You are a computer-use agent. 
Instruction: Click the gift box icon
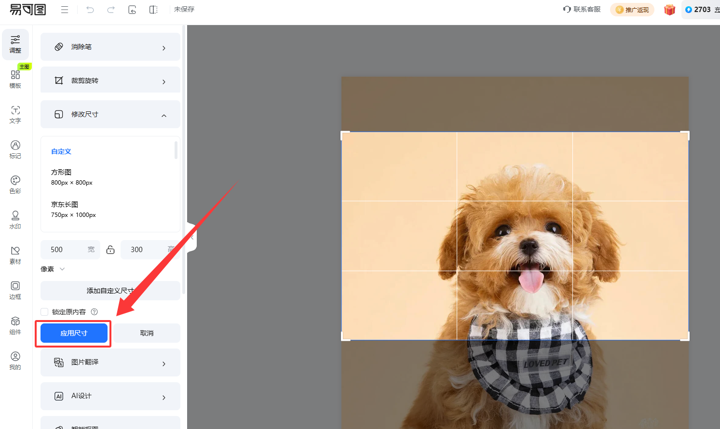(x=669, y=10)
